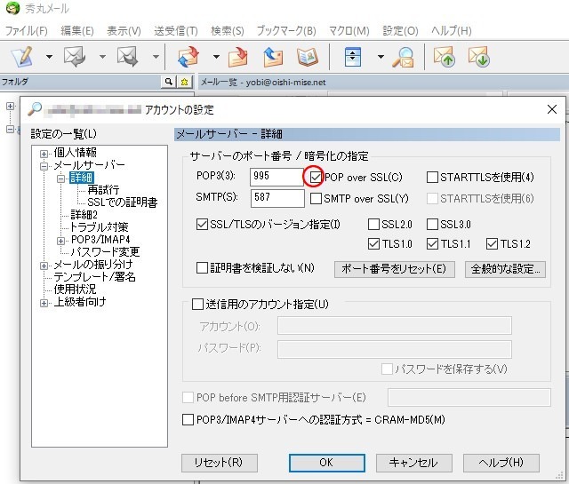Uncheck POP over SSL(C) checkbox

pos(316,178)
